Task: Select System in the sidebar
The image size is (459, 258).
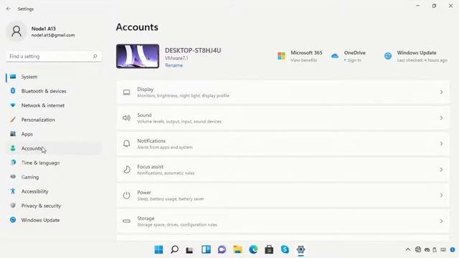Action: (x=54, y=77)
